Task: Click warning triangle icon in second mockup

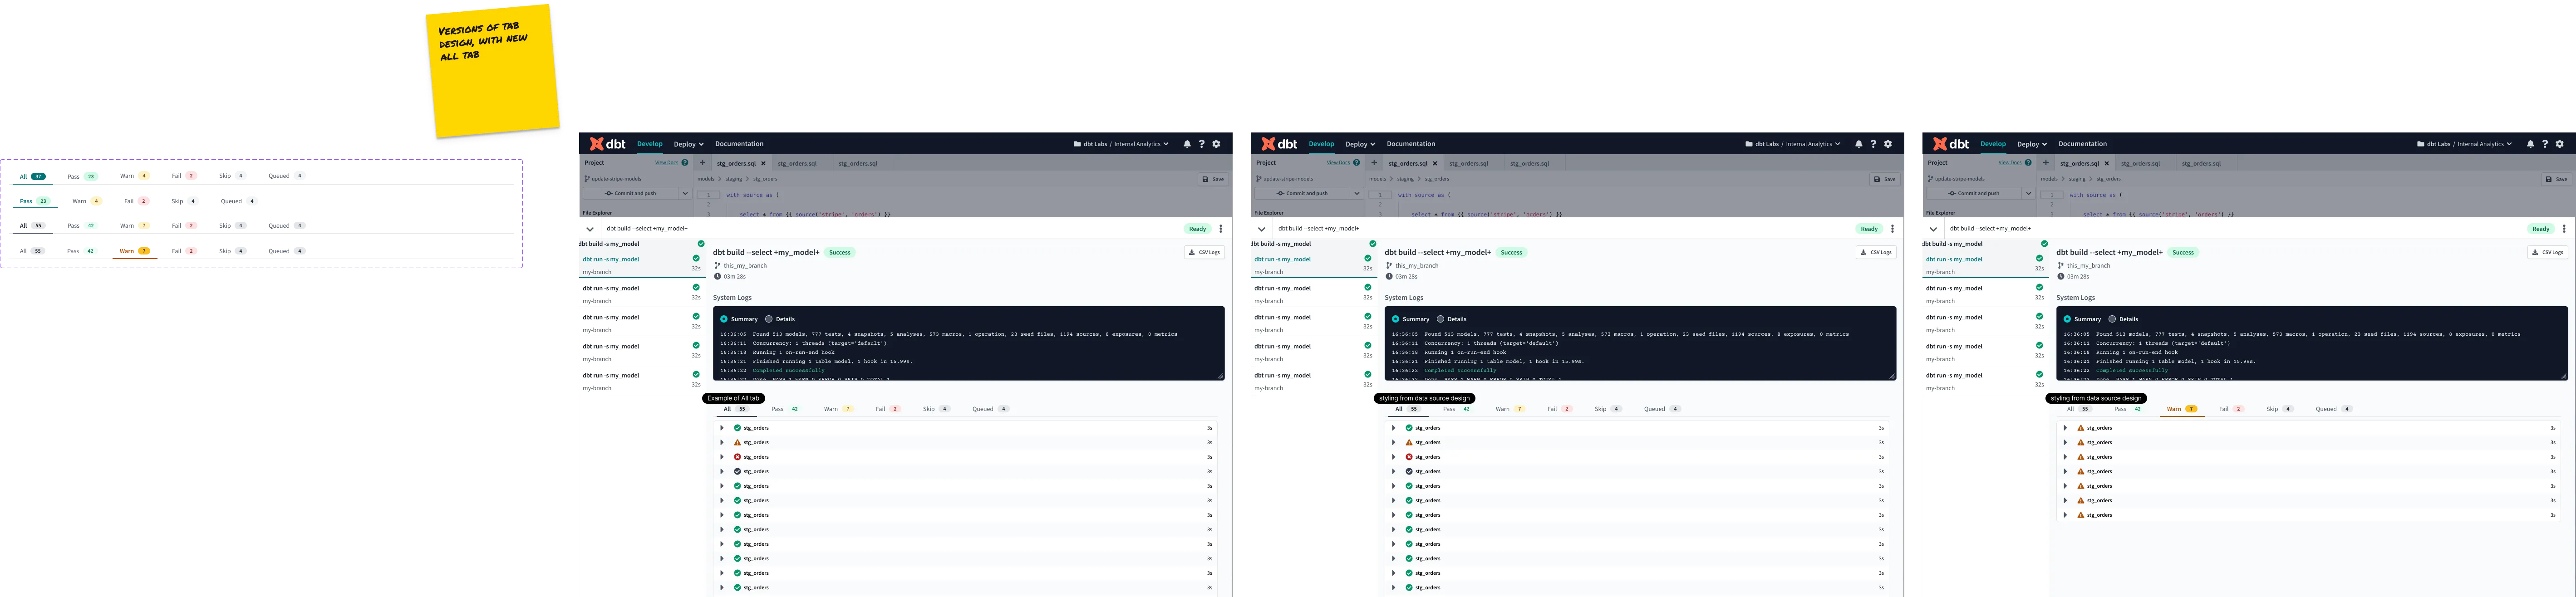Action: click(x=1410, y=442)
